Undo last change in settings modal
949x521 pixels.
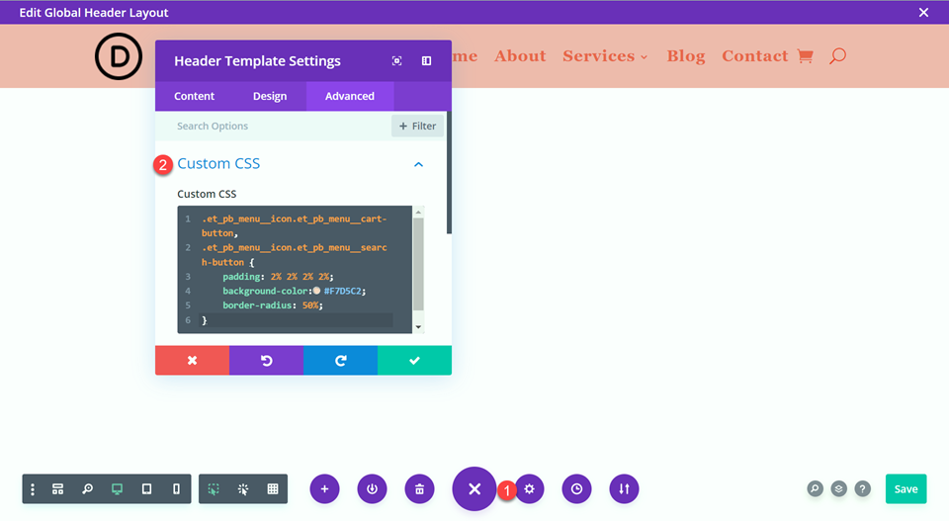(266, 361)
